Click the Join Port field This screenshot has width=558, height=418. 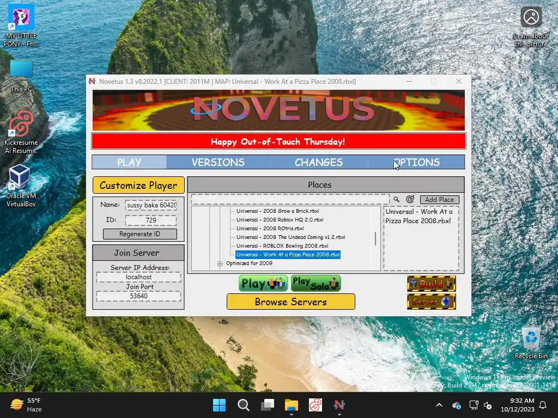(138, 296)
